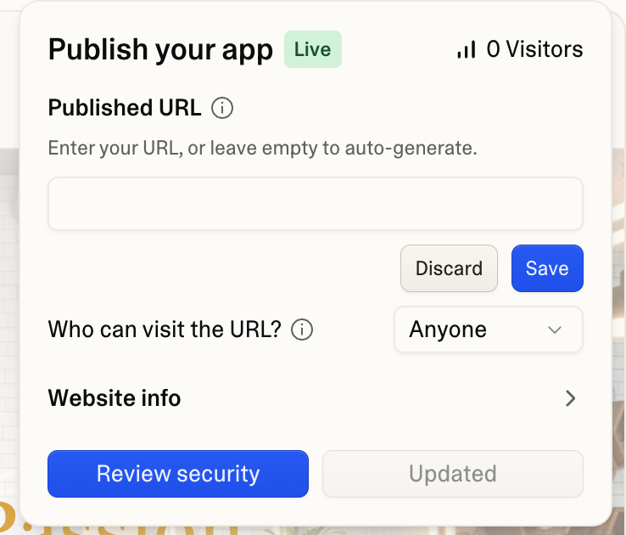This screenshot has height=535, width=626.
Task: Click the visitors bar chart icon
Action: click(x=466, y=50)
